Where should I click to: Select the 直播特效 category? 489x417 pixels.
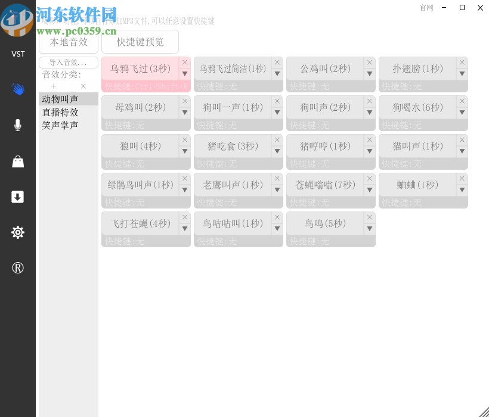point(61,112)
